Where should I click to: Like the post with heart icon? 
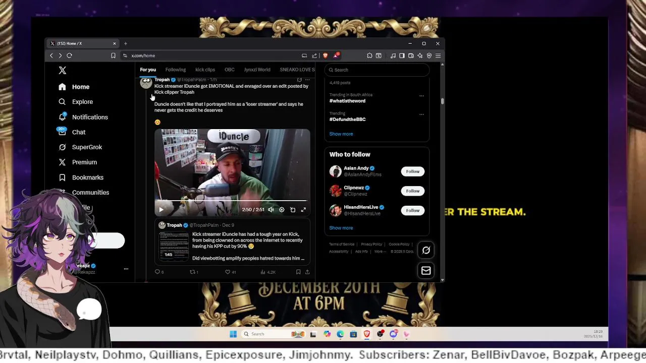tap(228, 272)
